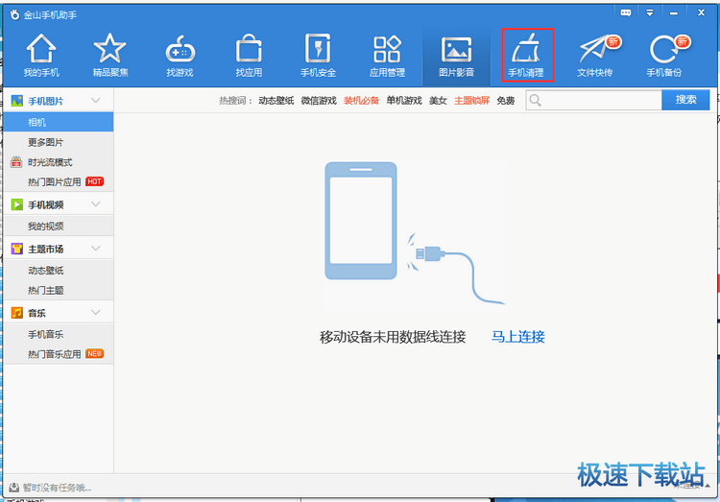Click hot search term 主题锁屏
This screenshot has width=720, height=502.
click(x=472, y=101)
